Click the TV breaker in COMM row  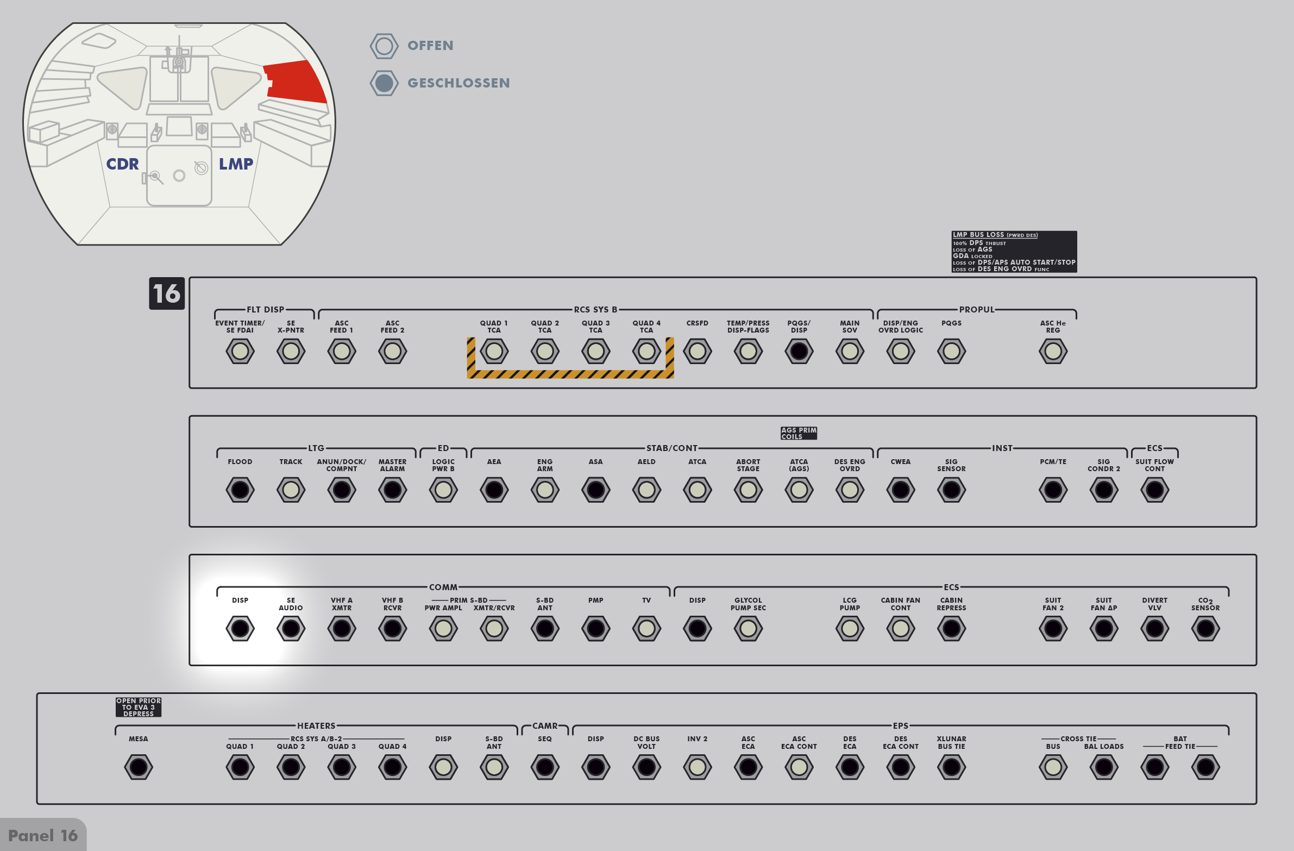(646, 629)
